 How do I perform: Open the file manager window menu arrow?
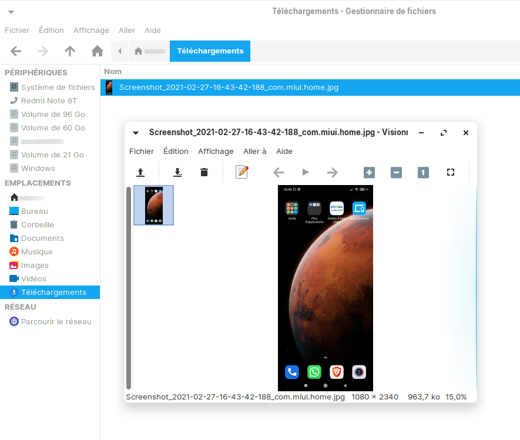[x=11, y=11]
